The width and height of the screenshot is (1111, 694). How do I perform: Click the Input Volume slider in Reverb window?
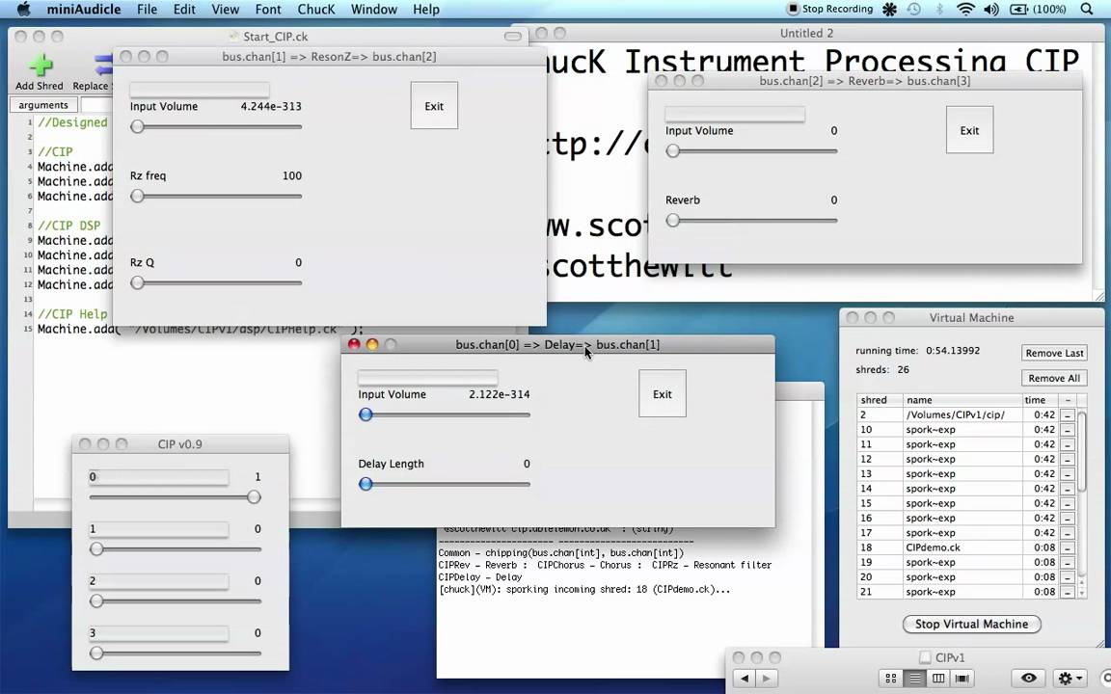coord(752,150)
